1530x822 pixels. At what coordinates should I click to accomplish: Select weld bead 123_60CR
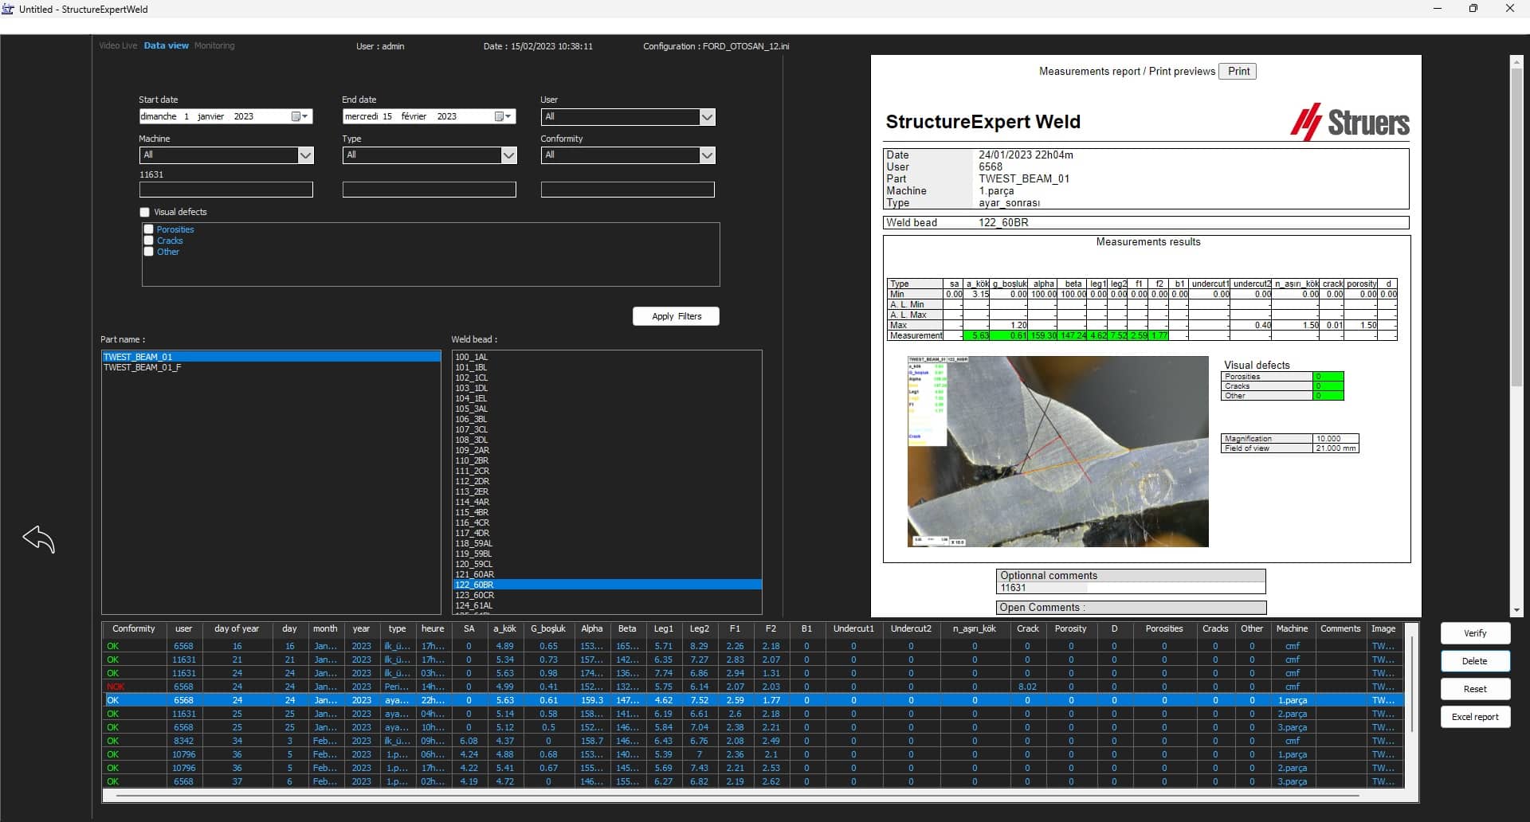[606, 595]
